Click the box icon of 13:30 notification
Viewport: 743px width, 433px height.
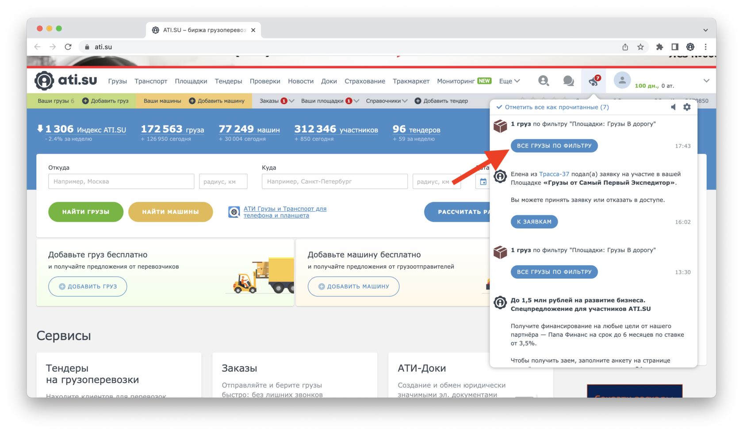(500, 252)
